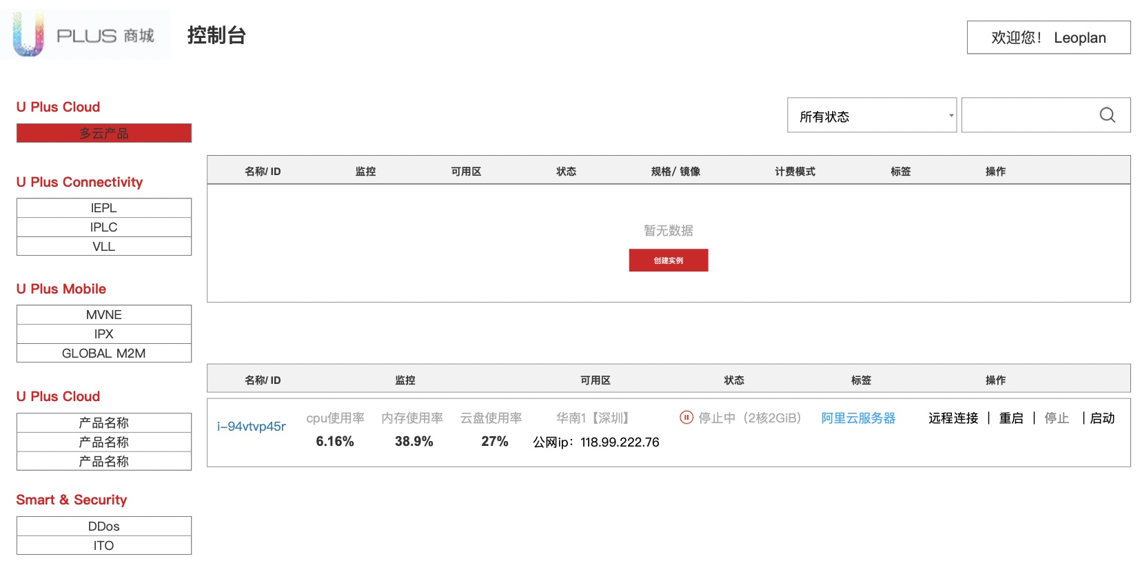Click the paused status icon next to 停止中
The image size is (1140, 572).
686,418
